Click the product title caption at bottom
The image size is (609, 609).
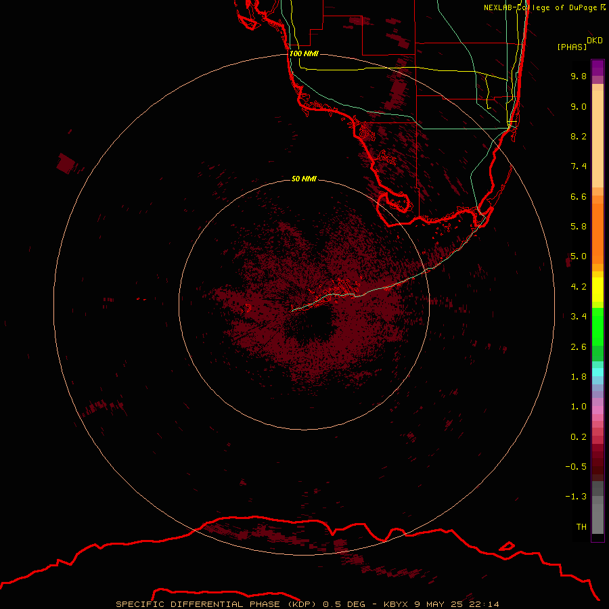(308, 604)
